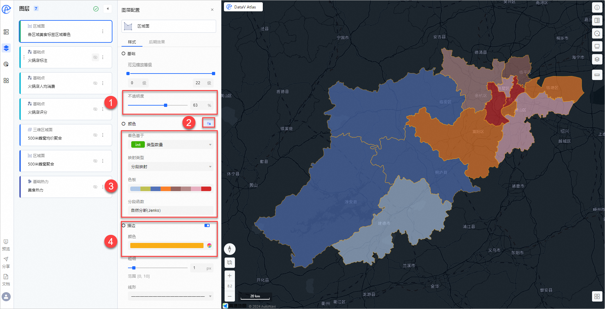Open the stroke color picker wheel icon
Viewport: 605px width, 309px height.
[209, 246]
